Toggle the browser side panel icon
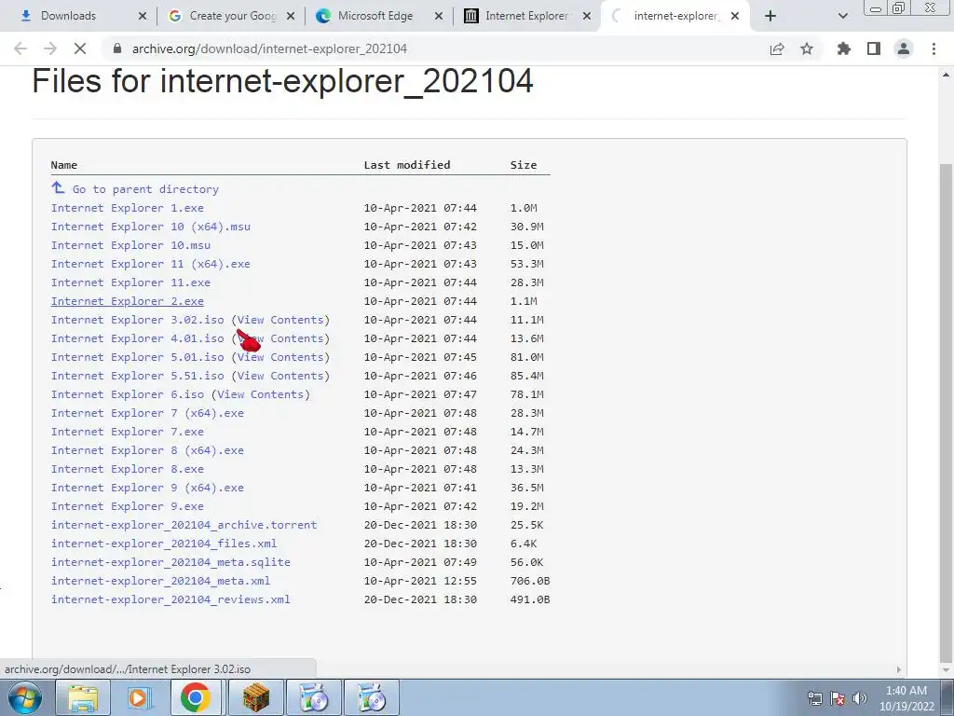 (874, 48)
